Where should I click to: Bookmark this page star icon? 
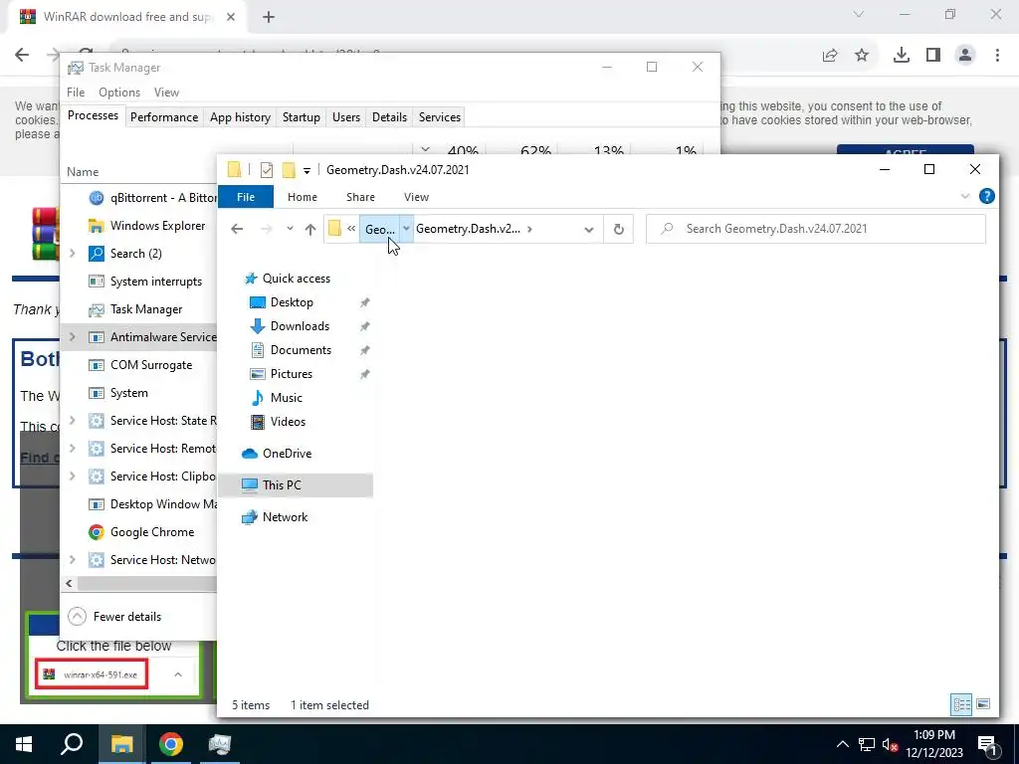862,56
